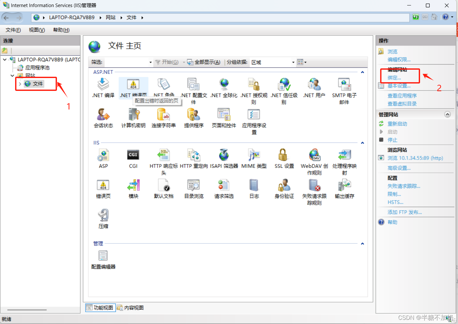Open the 帮助(H) menu
This screenshot has height=324, width=458.
[x=61, y=30]
